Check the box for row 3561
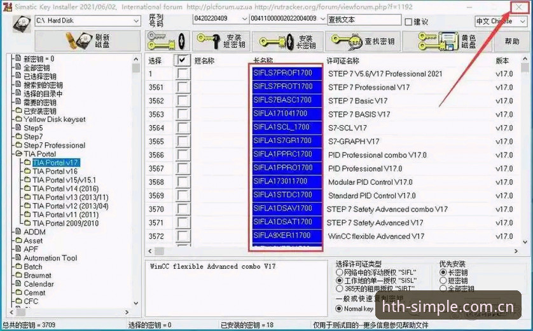533x331 pixels. (183, 87)
